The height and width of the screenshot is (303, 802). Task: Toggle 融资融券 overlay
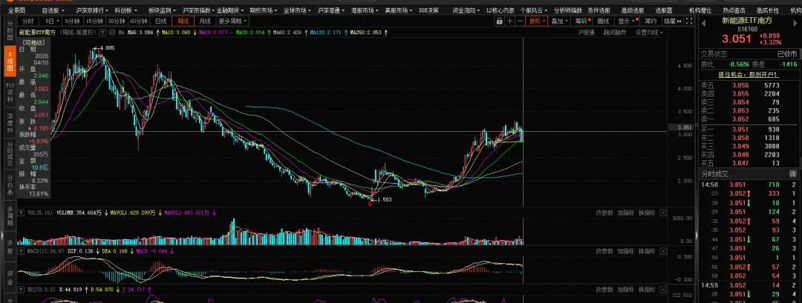click(x=615, y=32)
